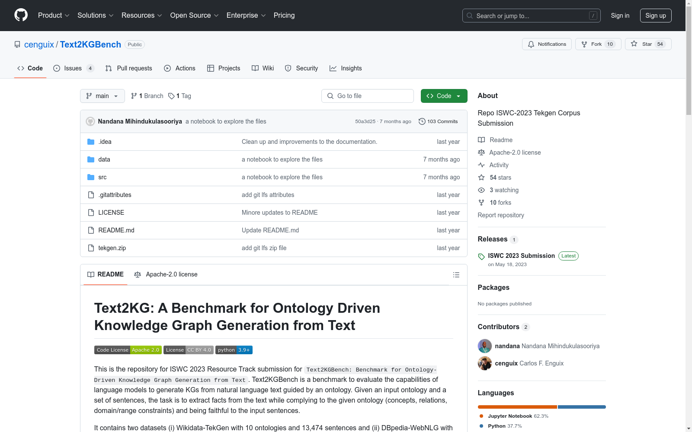Focus the Search or jump to field
692x432 pixels.
(532, 16)
